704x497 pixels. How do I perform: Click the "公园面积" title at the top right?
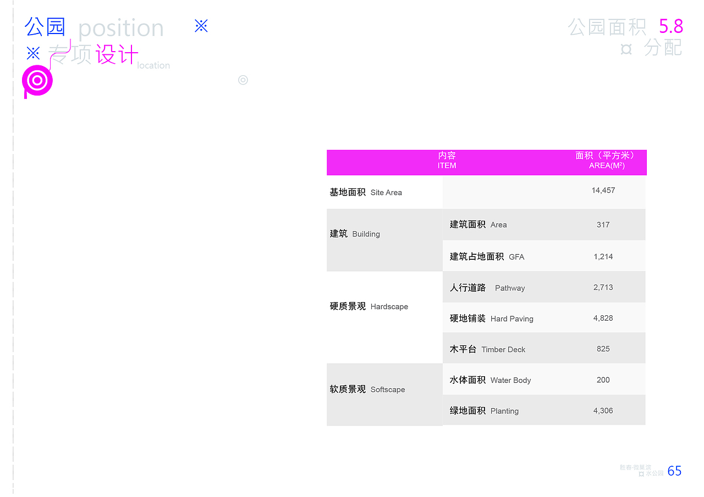click(607, 26)
